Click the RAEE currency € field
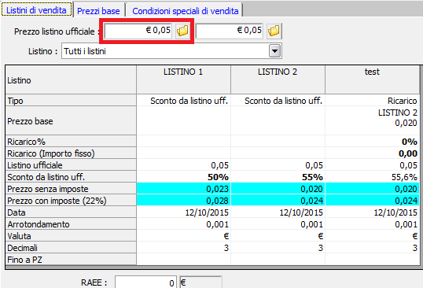The height and width of the screenshot is (288, 423). click(201, 282)
